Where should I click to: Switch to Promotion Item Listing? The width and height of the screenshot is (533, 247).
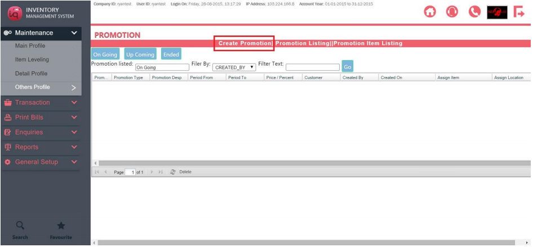click(368, 43)
